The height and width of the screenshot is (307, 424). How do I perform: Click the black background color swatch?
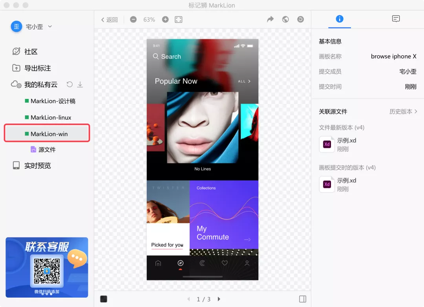104,299
